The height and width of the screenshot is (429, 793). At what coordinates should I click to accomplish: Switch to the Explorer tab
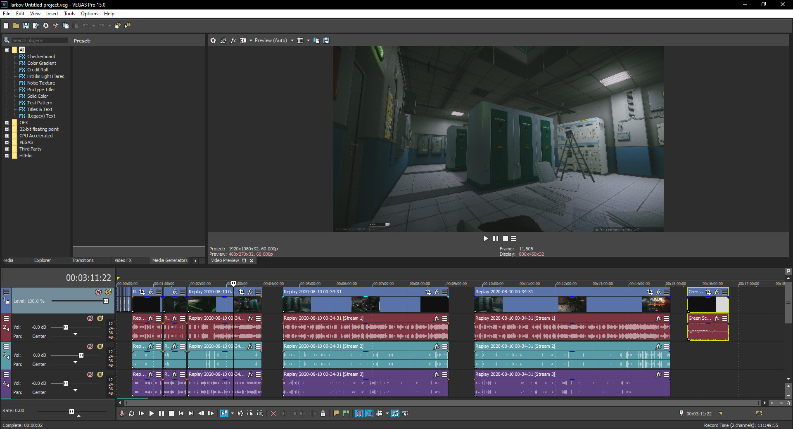[43, 260]
